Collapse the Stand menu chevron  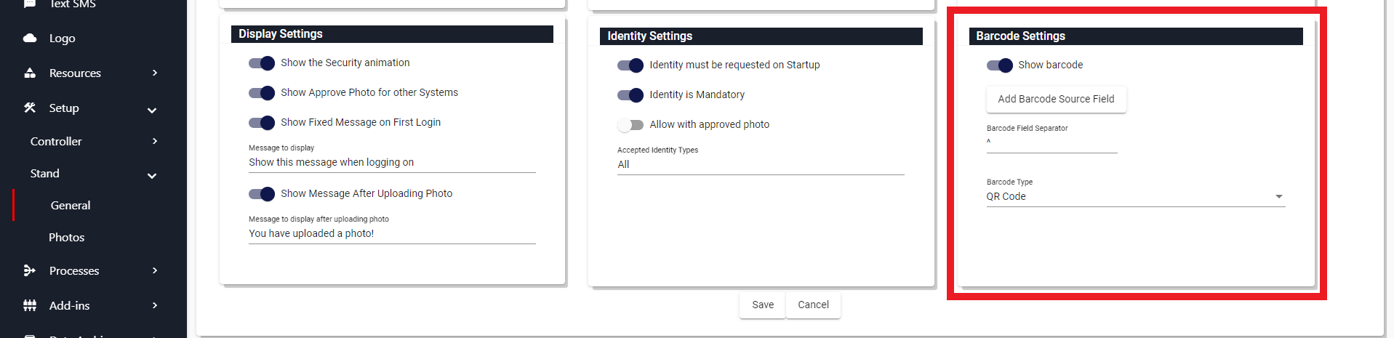(152, 174)
